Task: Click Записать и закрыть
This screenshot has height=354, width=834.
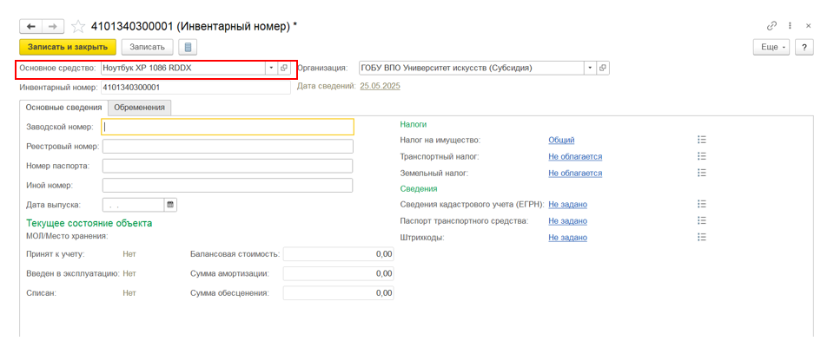Action: pos(68,47)
